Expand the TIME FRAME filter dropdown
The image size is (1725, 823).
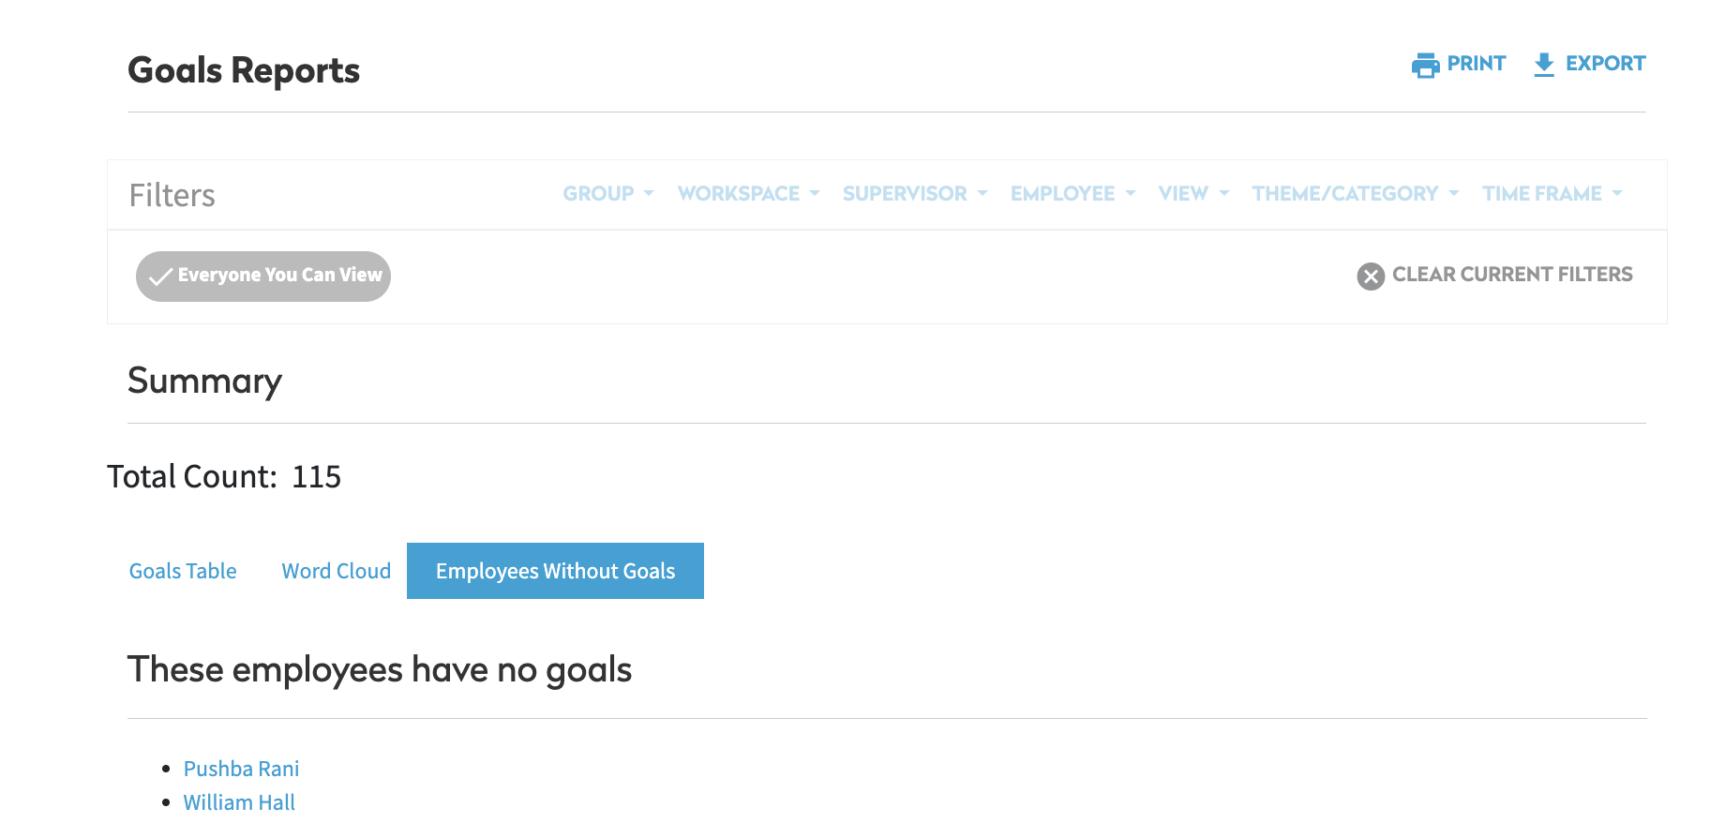(1552, 193)
